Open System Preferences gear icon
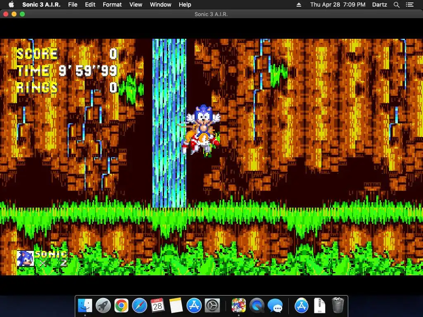Image resolution: width=423 pixels, height=317 pixels. [212, 305]
